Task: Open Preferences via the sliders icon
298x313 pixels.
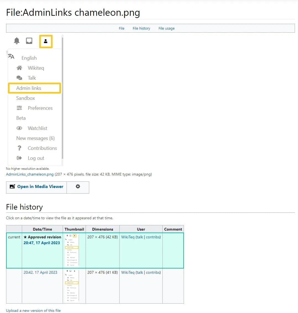Action: coord(19,108)
